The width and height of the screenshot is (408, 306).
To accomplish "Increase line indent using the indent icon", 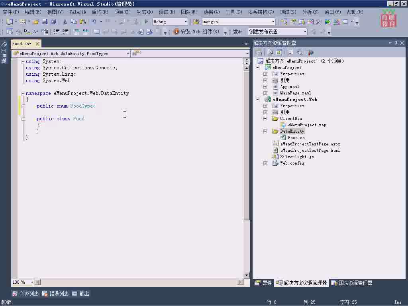I will [65, 32].
